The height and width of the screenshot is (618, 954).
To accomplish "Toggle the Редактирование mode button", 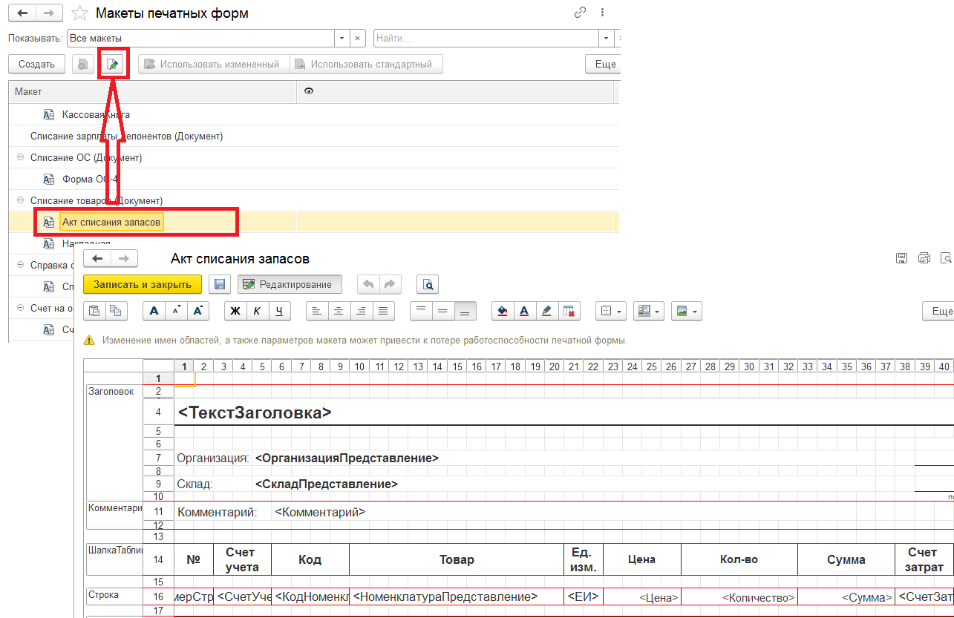I will pyautogui.click(x=290, y=284).
